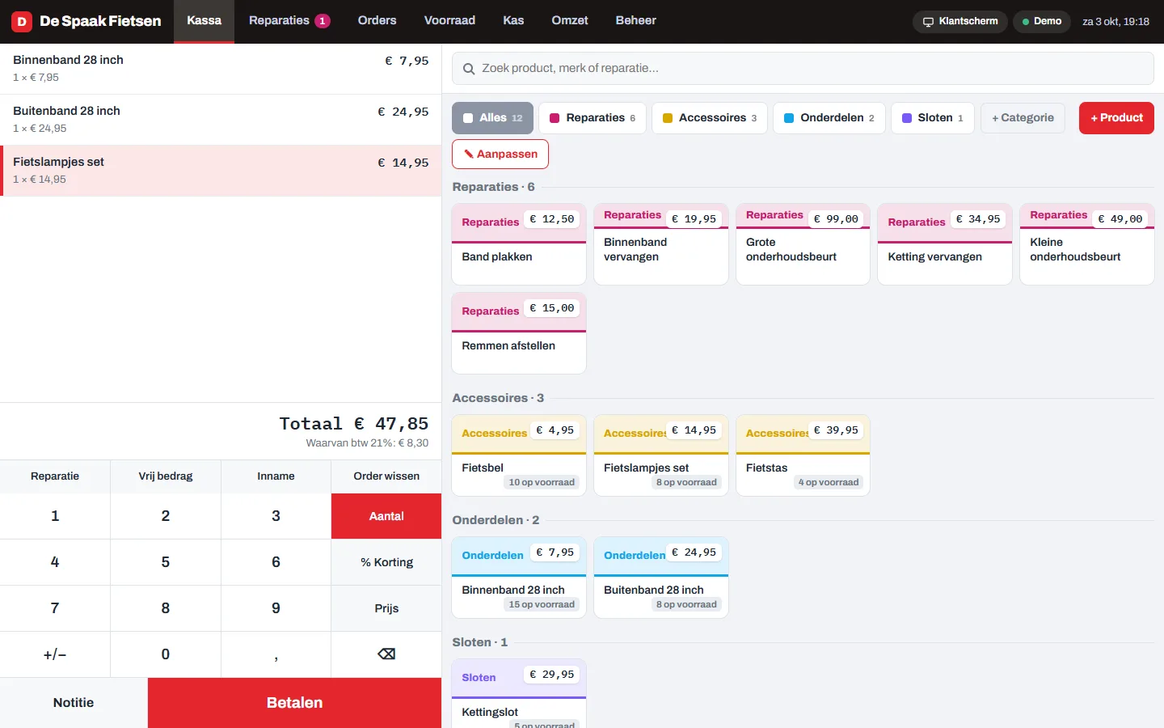Select the Sloten category filter

pyautogui.click(x=933, y=118)
